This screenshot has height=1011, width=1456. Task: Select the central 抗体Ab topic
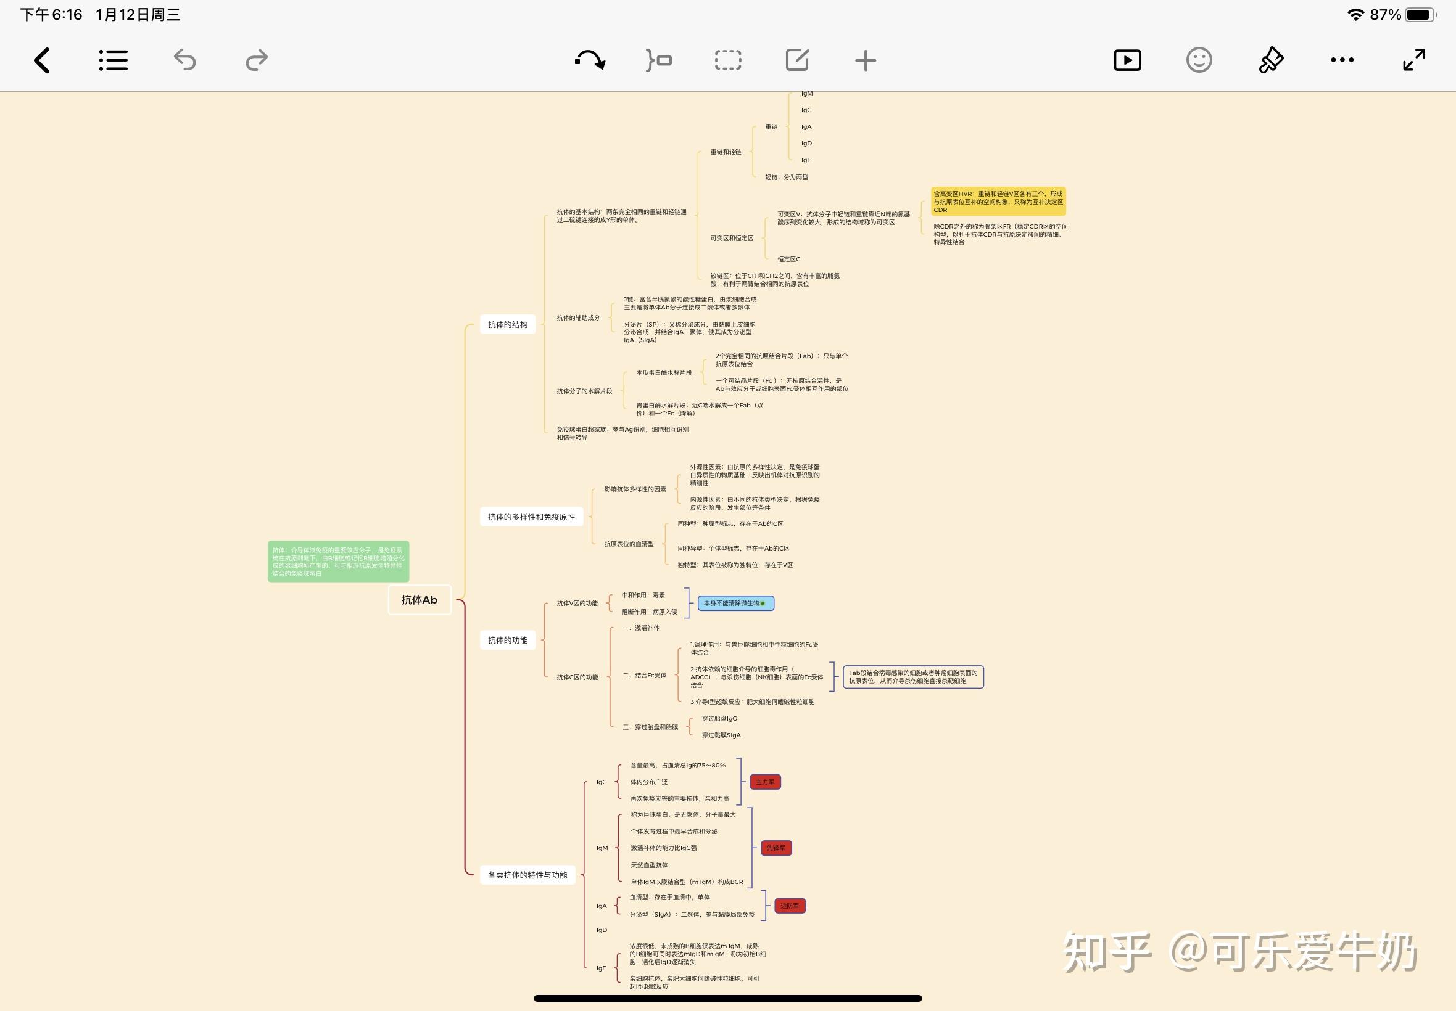[420, 600]
